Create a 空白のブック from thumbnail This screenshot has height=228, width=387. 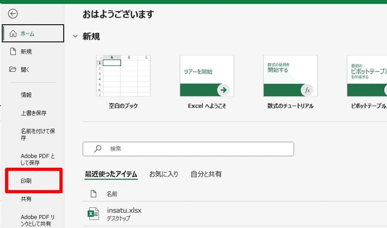(x=123, y=76)
